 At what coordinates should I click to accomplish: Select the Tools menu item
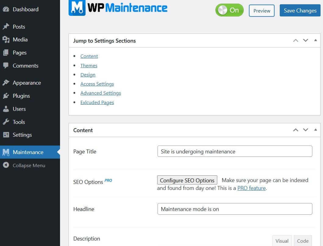click(19, 122)
